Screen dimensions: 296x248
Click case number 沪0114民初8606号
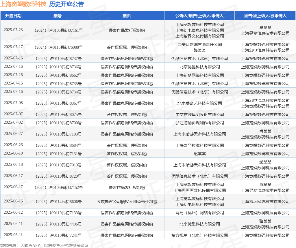tap(66, 202)
